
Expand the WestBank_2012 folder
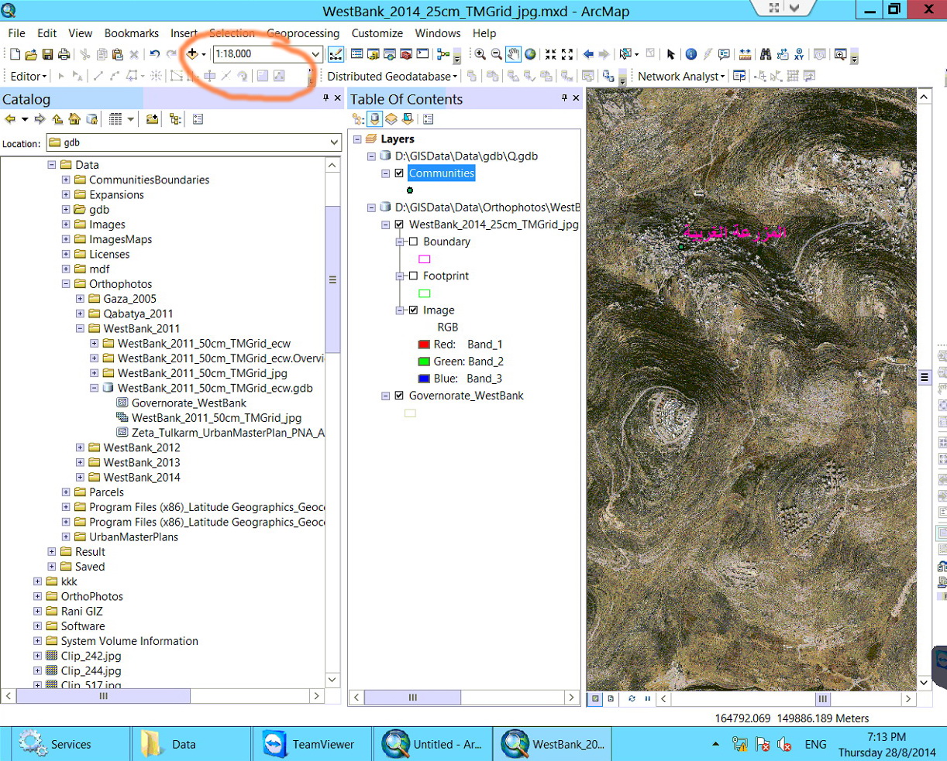point(80,447)
